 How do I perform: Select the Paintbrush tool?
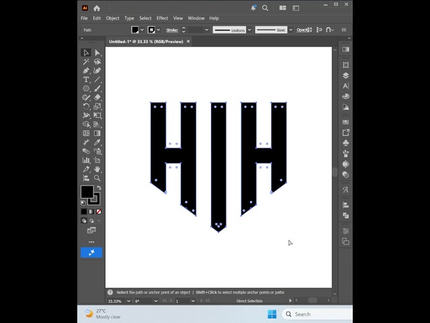click(97, 88)
